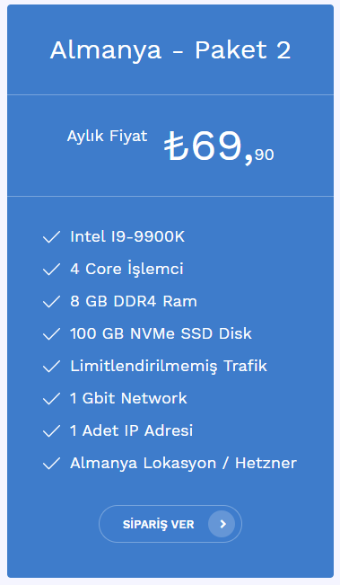Click the checkmark beside 1 Adet IP Adresi

coord(51,431)
